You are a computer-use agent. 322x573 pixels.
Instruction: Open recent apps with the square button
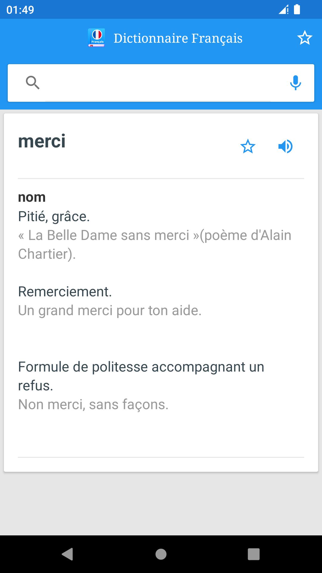pyautogui.click(x=253, y=554)
